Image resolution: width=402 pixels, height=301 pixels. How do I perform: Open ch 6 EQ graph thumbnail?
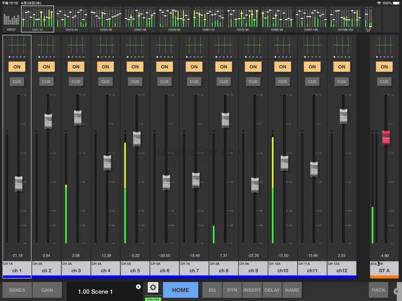tap(164, 45)
